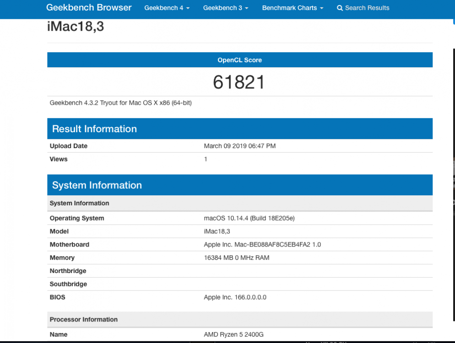Open the Geekbench Browser home link

(x=89, y=7)
